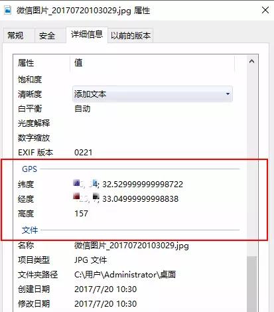This screenshot has height=312, width=274.
Task: Click the 添加文本 combo box field
Action: click(x=153, y=94)
